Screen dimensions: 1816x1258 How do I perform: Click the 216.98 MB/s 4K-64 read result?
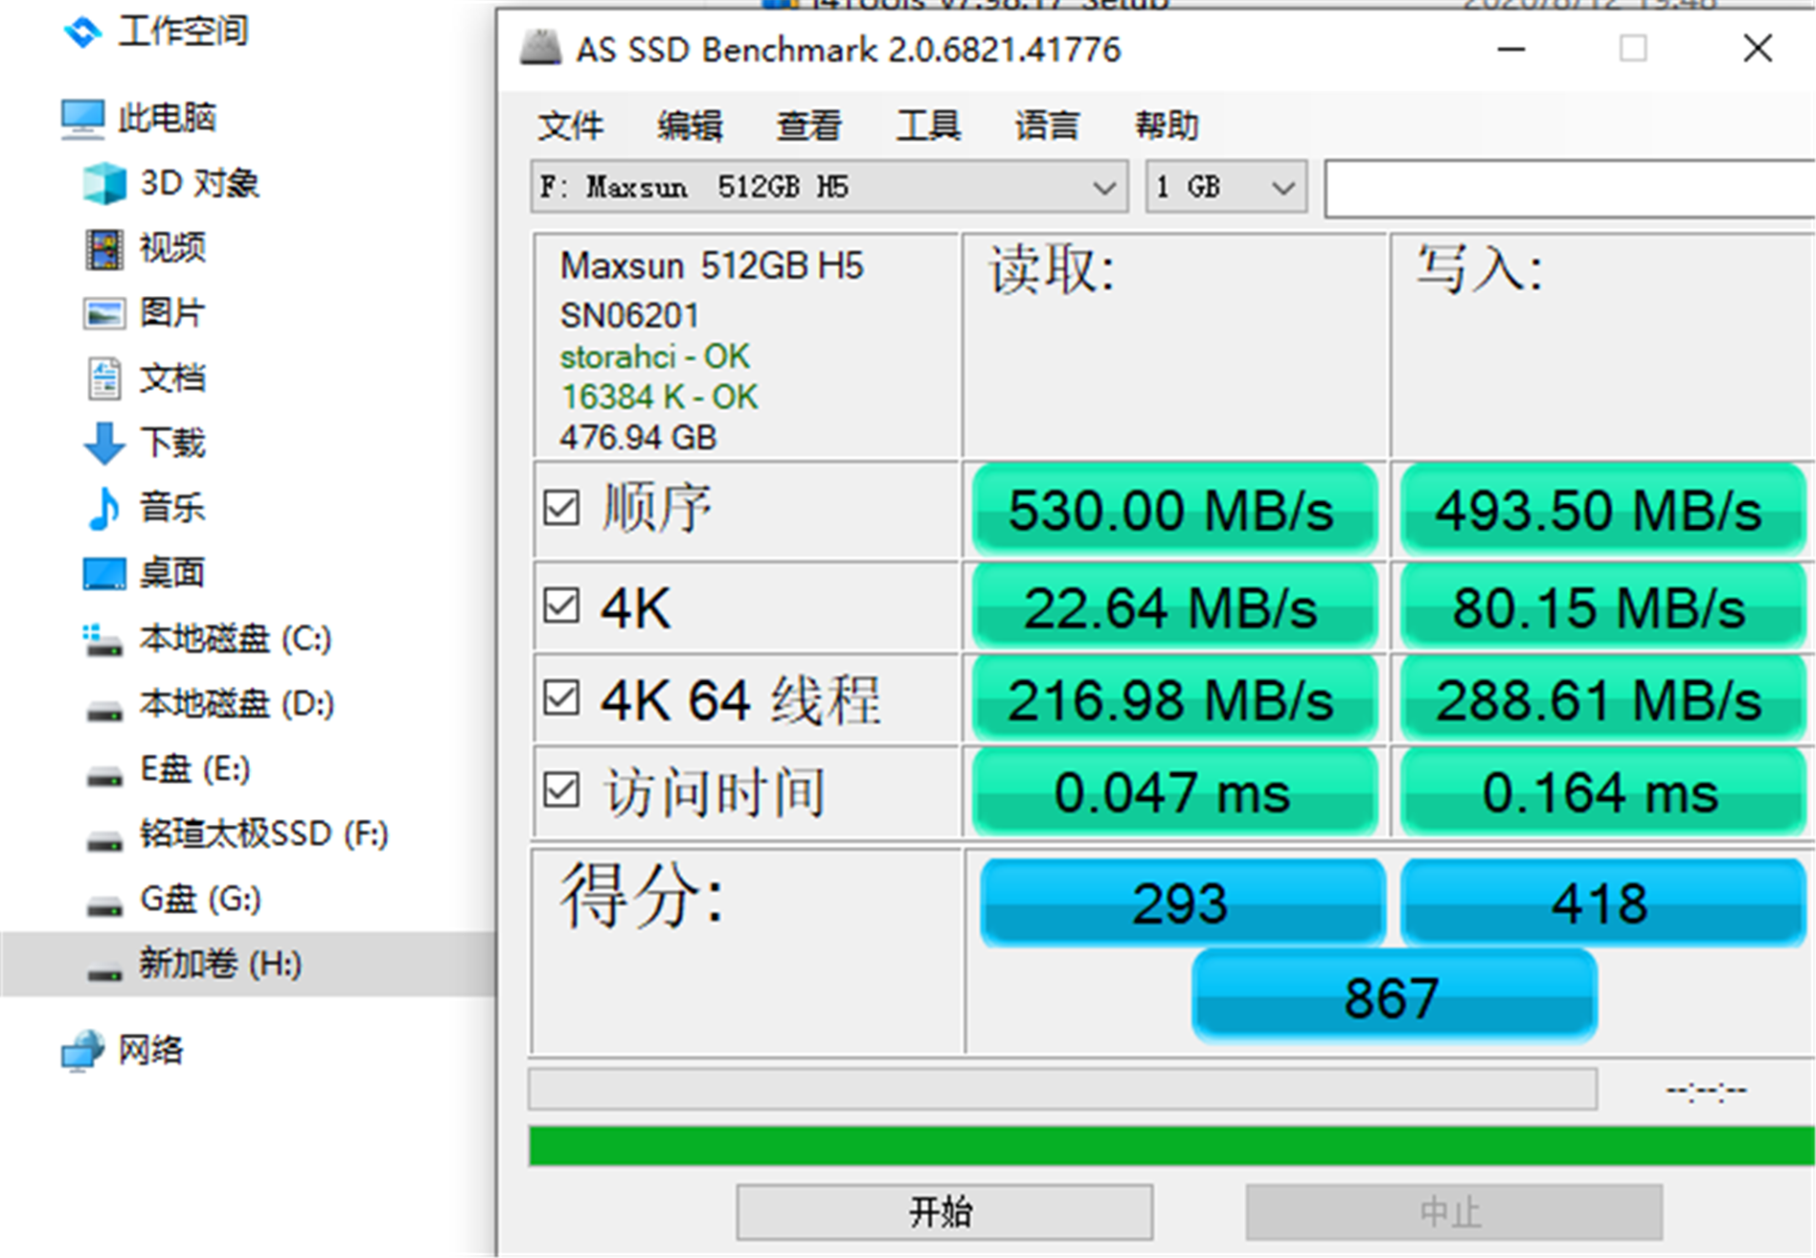pyautogui.click(x=1174, y=700)
